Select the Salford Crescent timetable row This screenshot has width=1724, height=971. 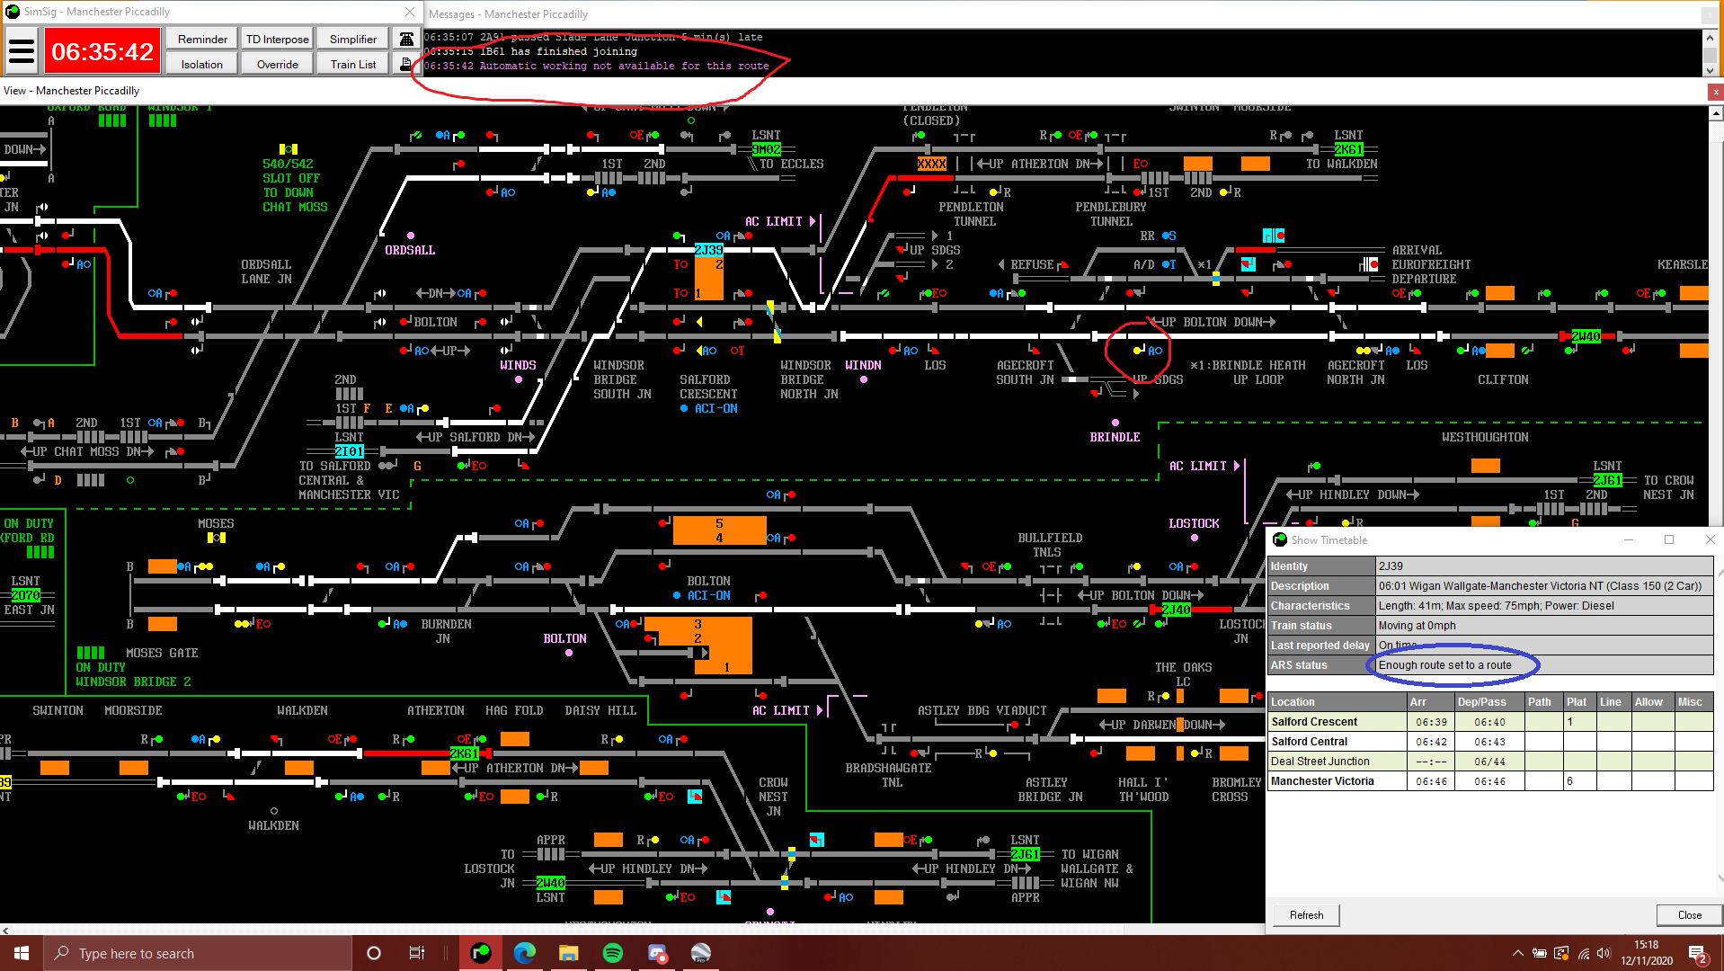[x=1490, y=721]
